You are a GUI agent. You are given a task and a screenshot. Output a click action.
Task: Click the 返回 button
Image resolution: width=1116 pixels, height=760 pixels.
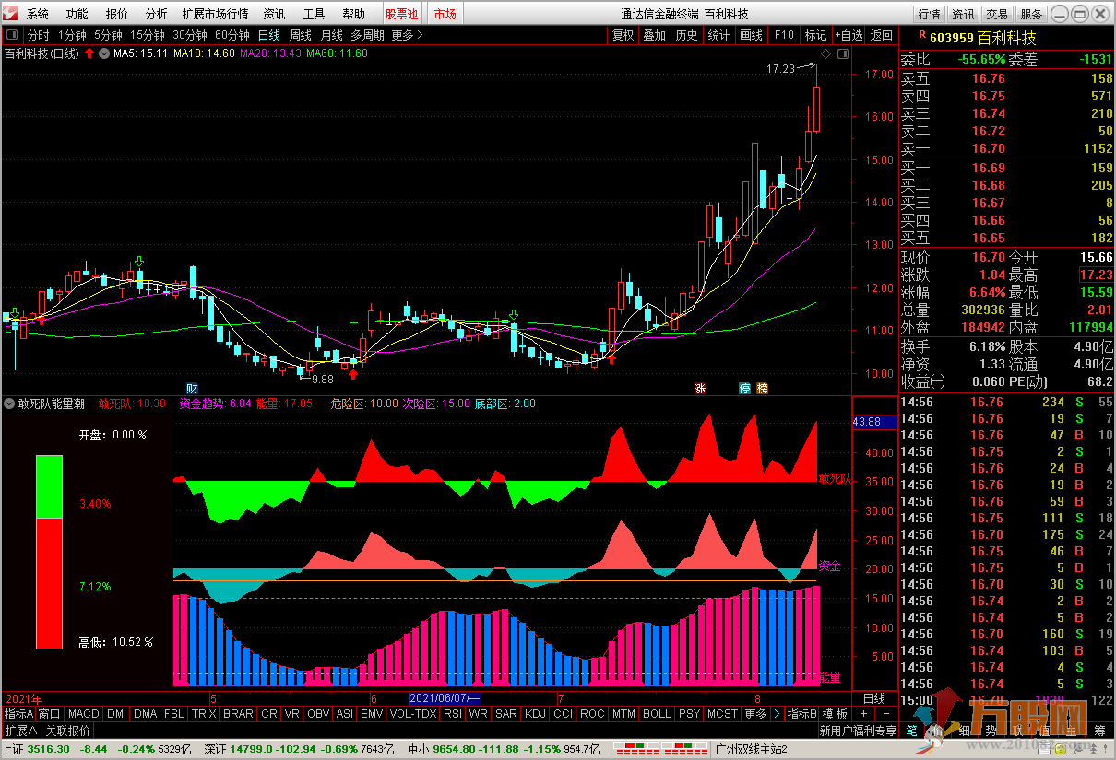coord(883,35)
